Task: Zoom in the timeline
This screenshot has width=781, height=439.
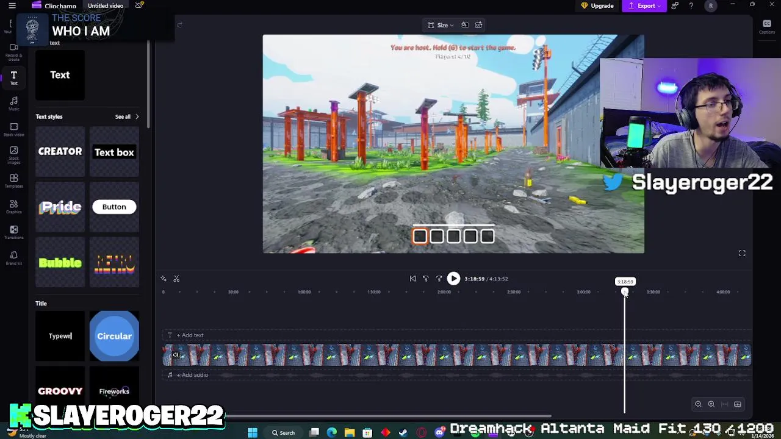Action: point(711,404)
